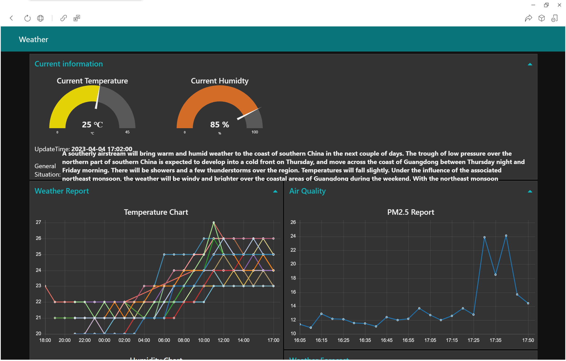
Task: Click the Current information heading
Action: click(x=69, y=64)
